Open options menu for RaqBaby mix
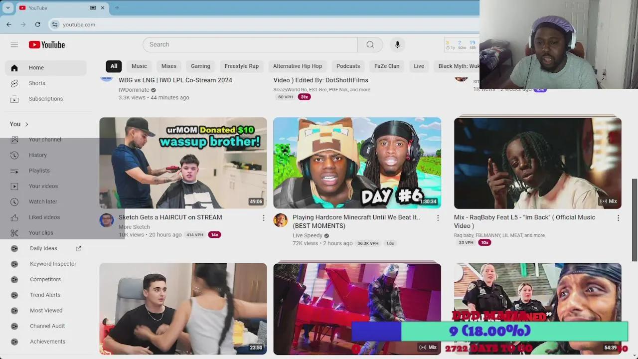This screenshot has width=638, height=359. tap(618, 218)
